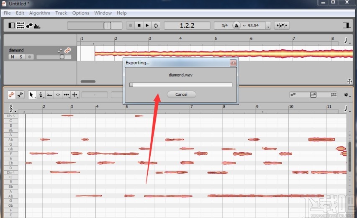Open the treble clef scale dropdown
The image size is (357, 218).
12,108
